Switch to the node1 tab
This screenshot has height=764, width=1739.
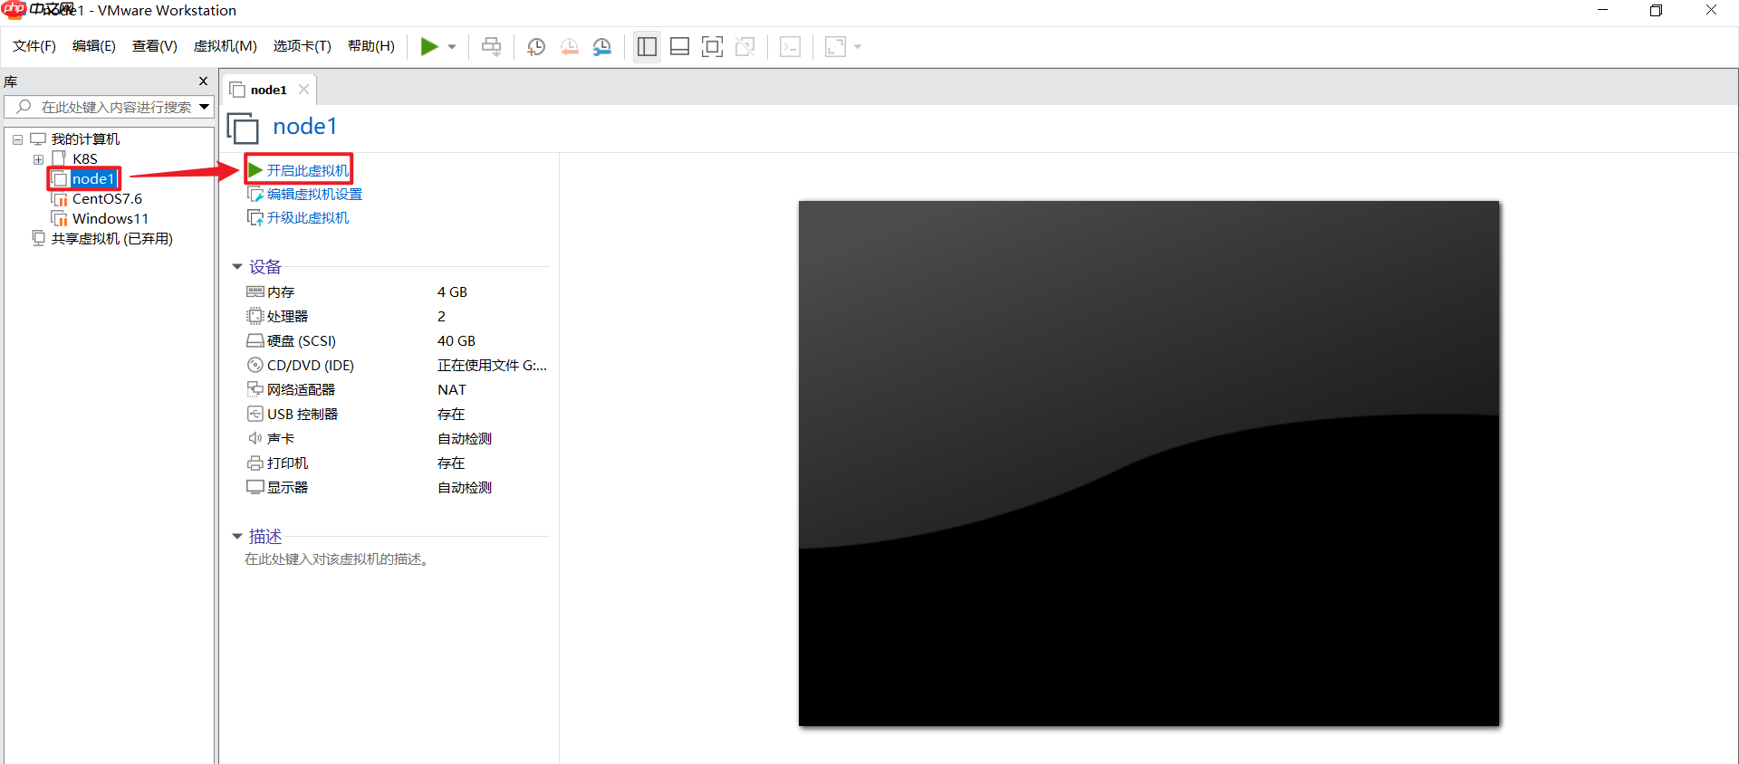(268, 90)
